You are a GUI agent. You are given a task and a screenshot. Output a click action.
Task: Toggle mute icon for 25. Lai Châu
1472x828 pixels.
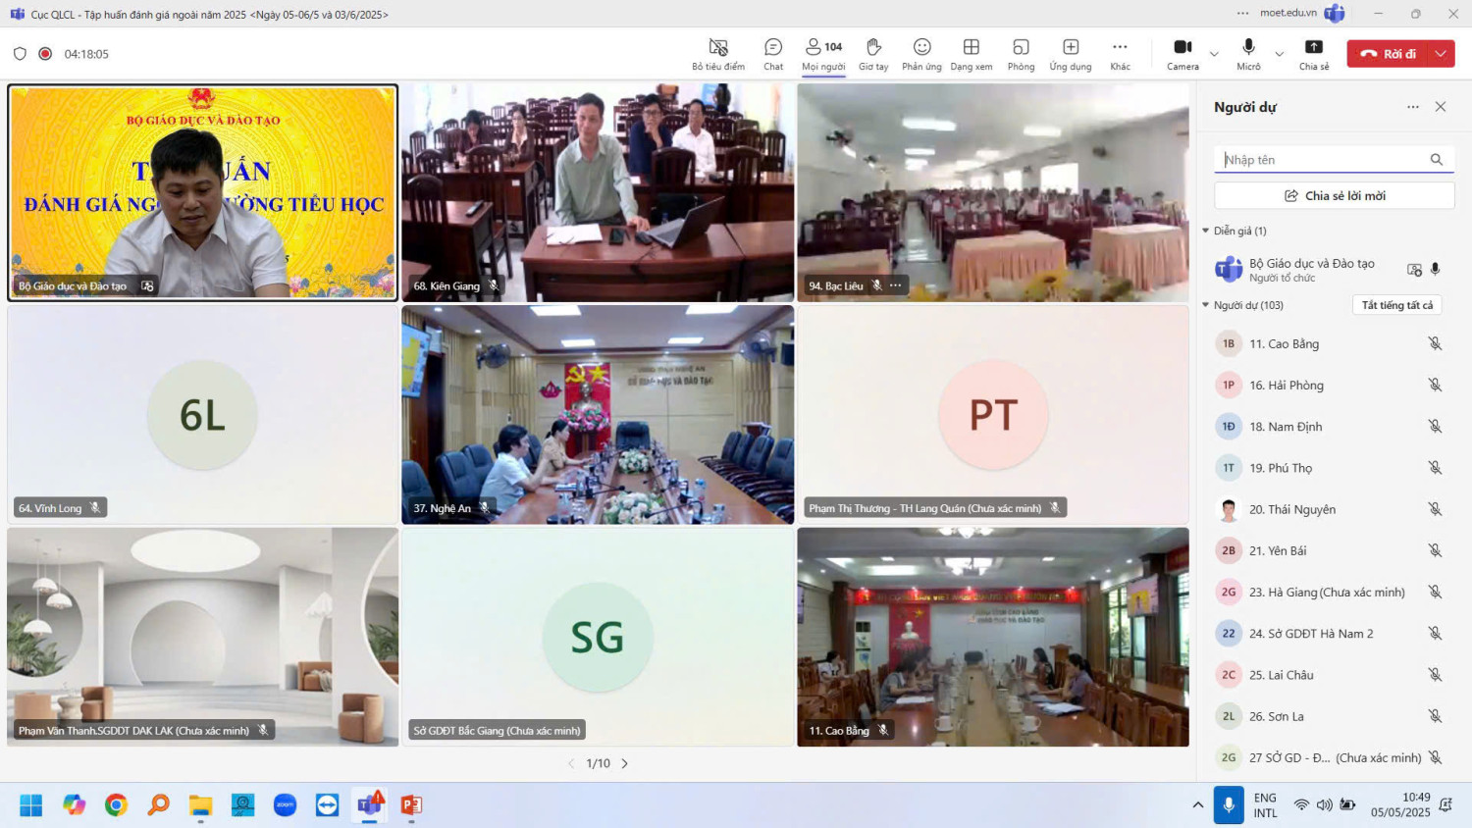click(1435, 675)
